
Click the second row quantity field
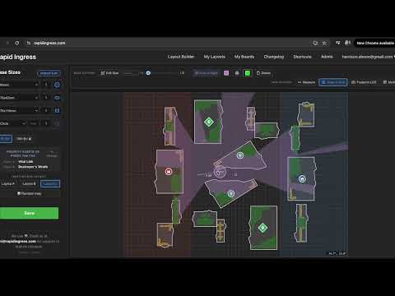(x=46, y=98)
